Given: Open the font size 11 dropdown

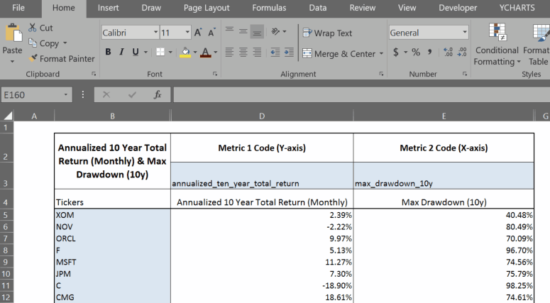Looking at the screenshot, I should [187, 32].
